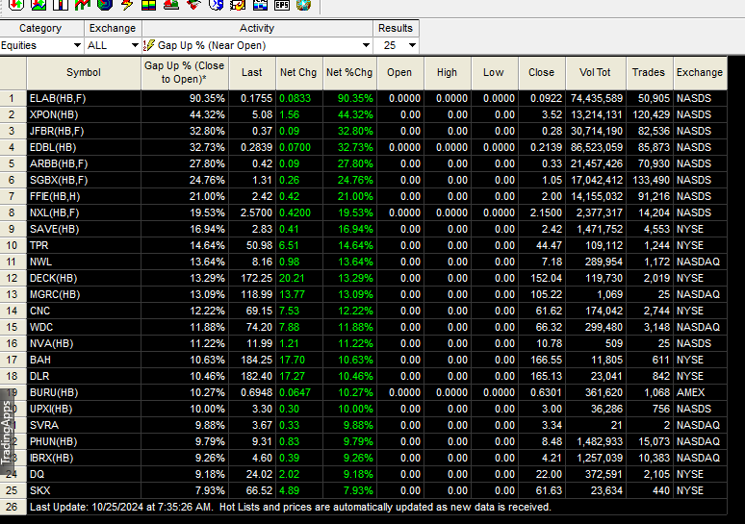Open the Activity dropdown Gap Up % (Near Open)
The height and width of the screenshot is (524, 745).
[257, 45]
